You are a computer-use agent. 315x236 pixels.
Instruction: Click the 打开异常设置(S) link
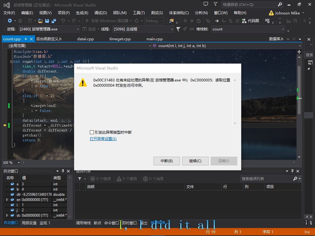pos(103,139)
